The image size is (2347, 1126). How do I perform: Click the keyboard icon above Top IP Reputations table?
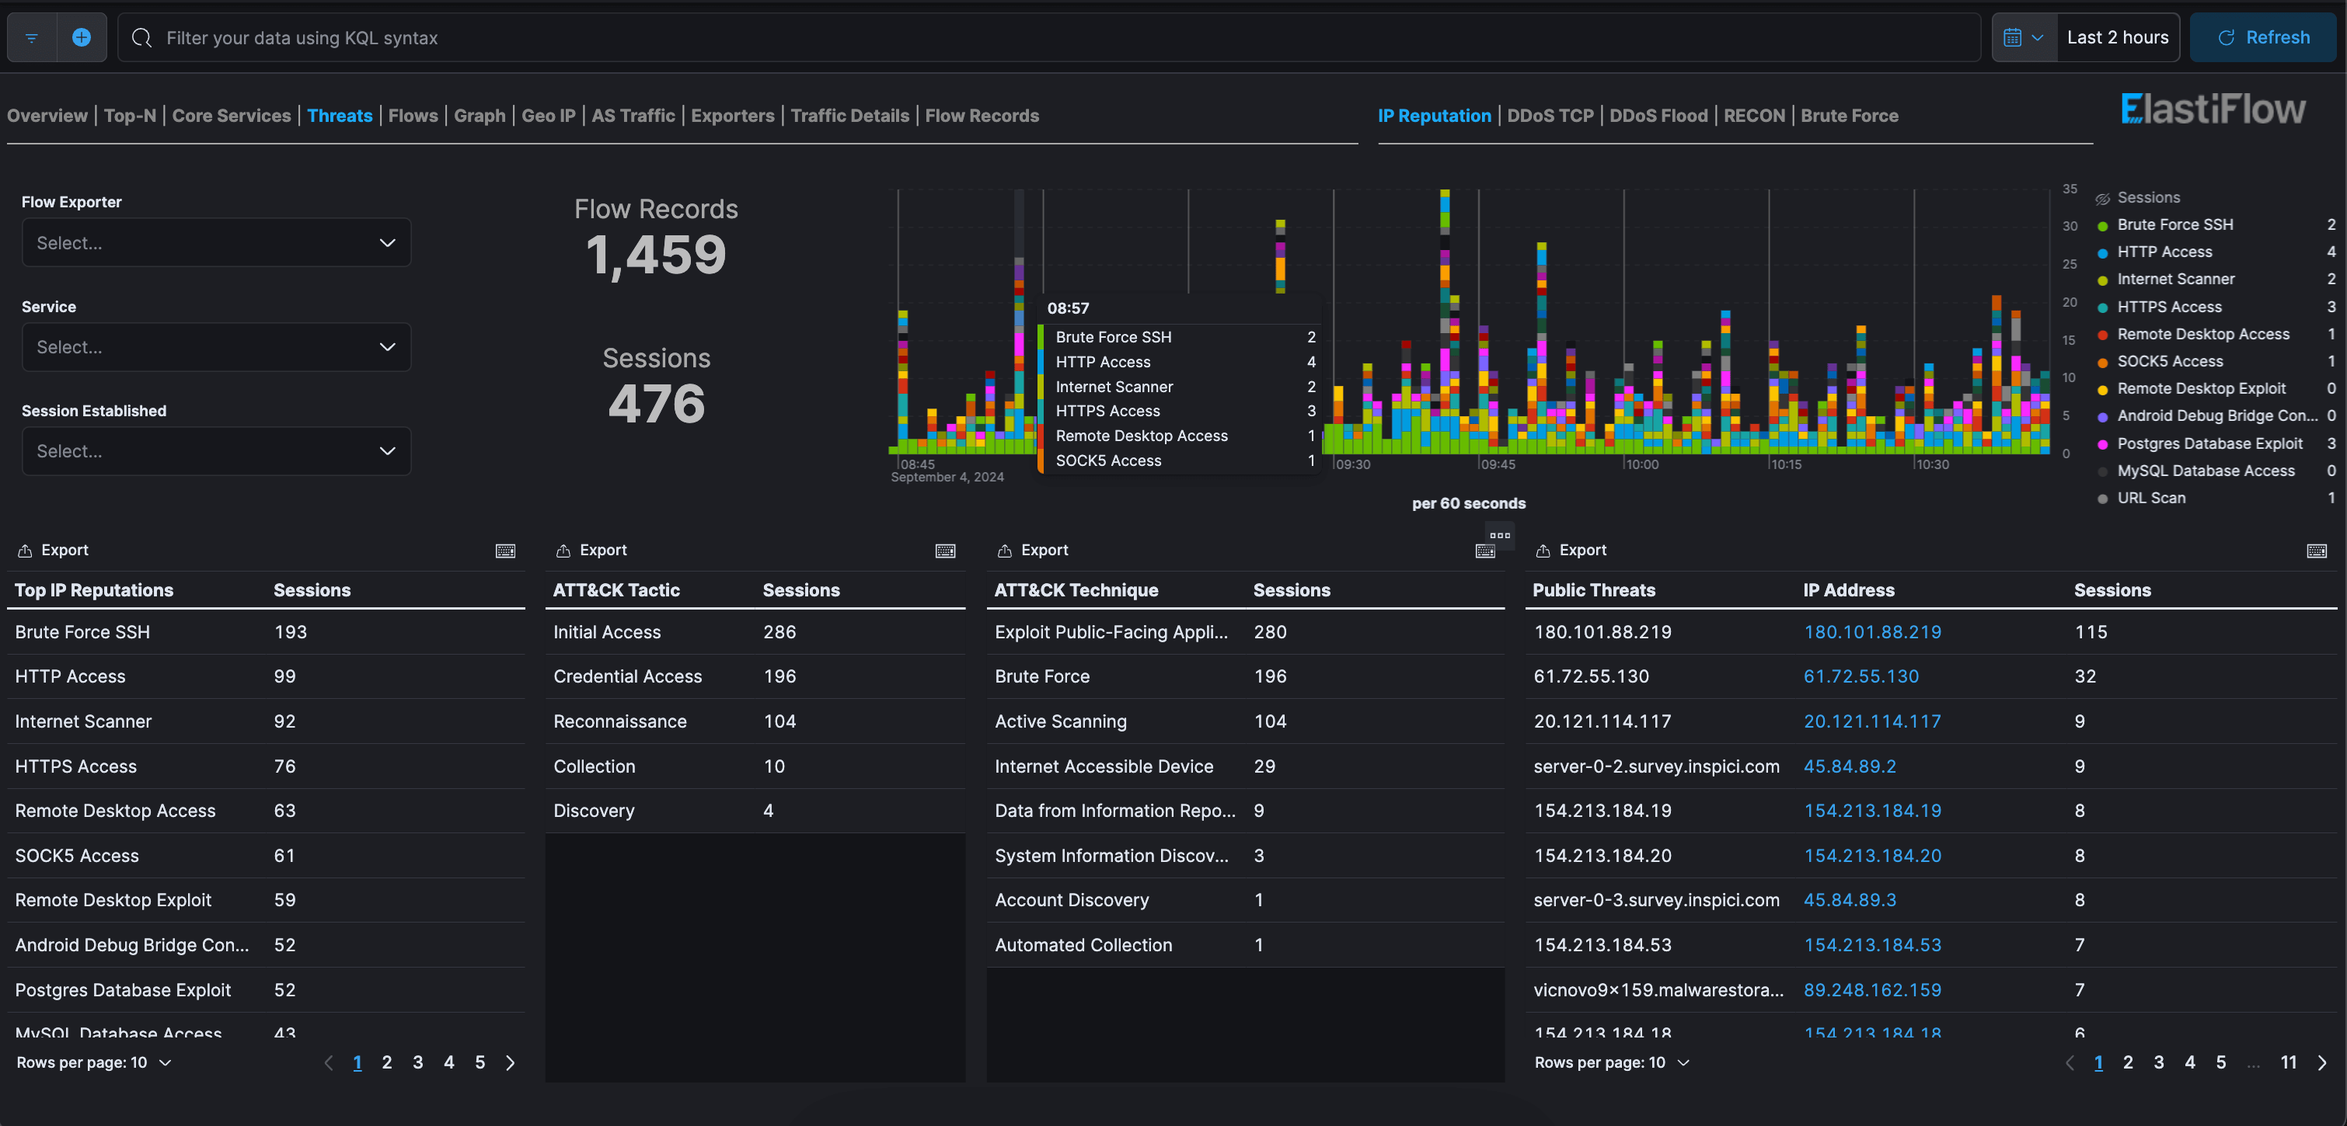(504, 551)
